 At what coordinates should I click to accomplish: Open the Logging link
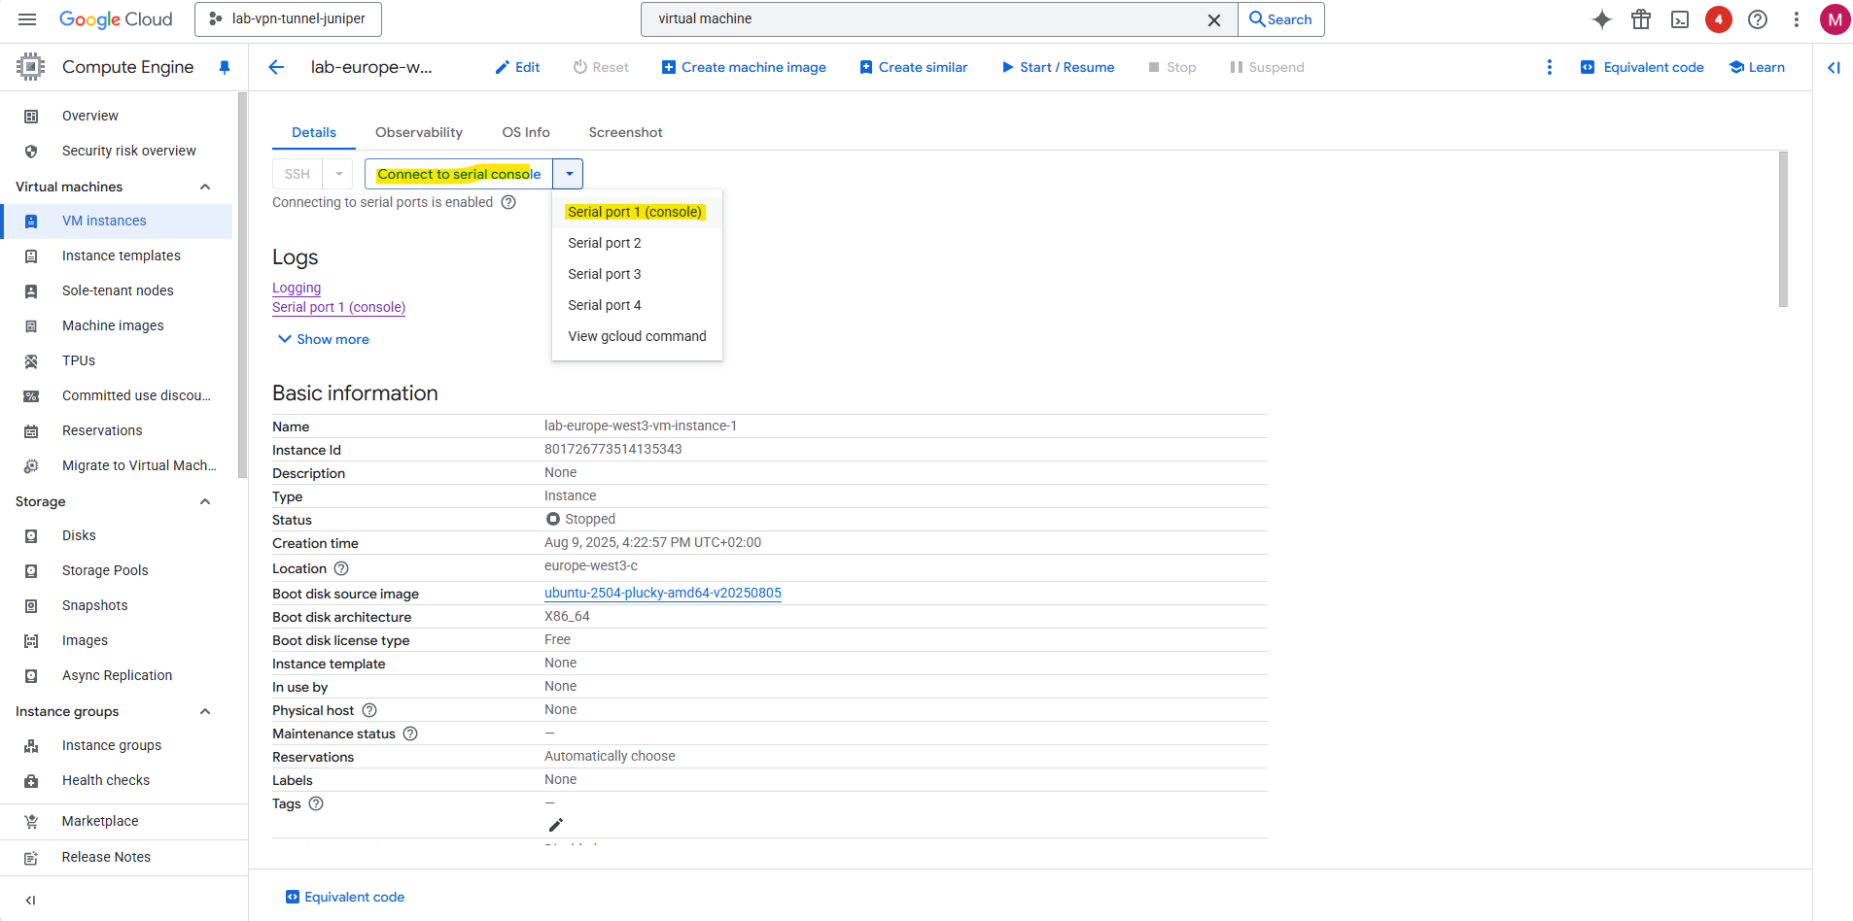[x=297, y=288]
